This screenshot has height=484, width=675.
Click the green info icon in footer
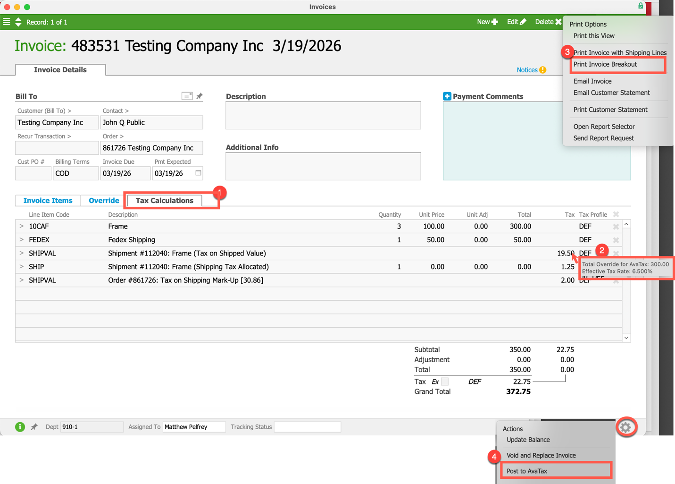[20, 427]
